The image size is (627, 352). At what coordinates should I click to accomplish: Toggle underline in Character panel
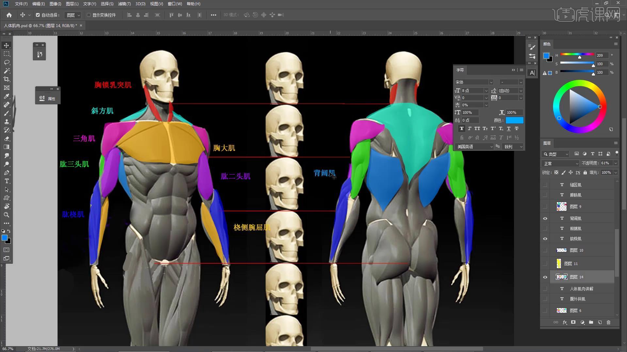point(509,129)
